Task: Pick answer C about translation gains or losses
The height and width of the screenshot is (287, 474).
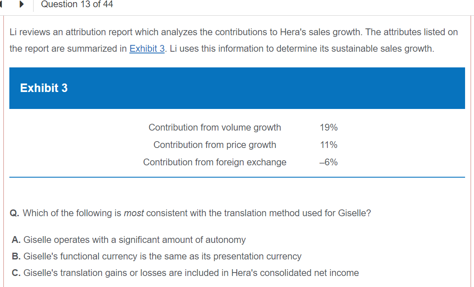Action: (185, 273)
